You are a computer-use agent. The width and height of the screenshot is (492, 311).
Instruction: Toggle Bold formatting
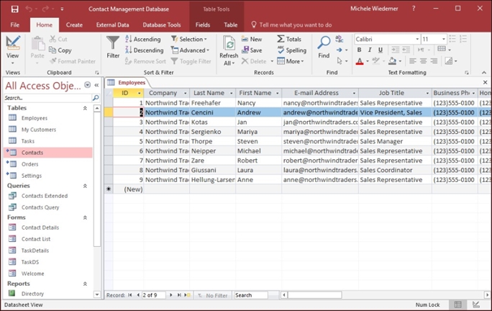point(359,50)
